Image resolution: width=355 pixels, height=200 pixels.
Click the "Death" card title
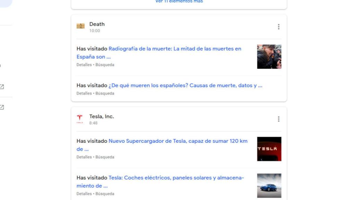click(x=97, y=24)
